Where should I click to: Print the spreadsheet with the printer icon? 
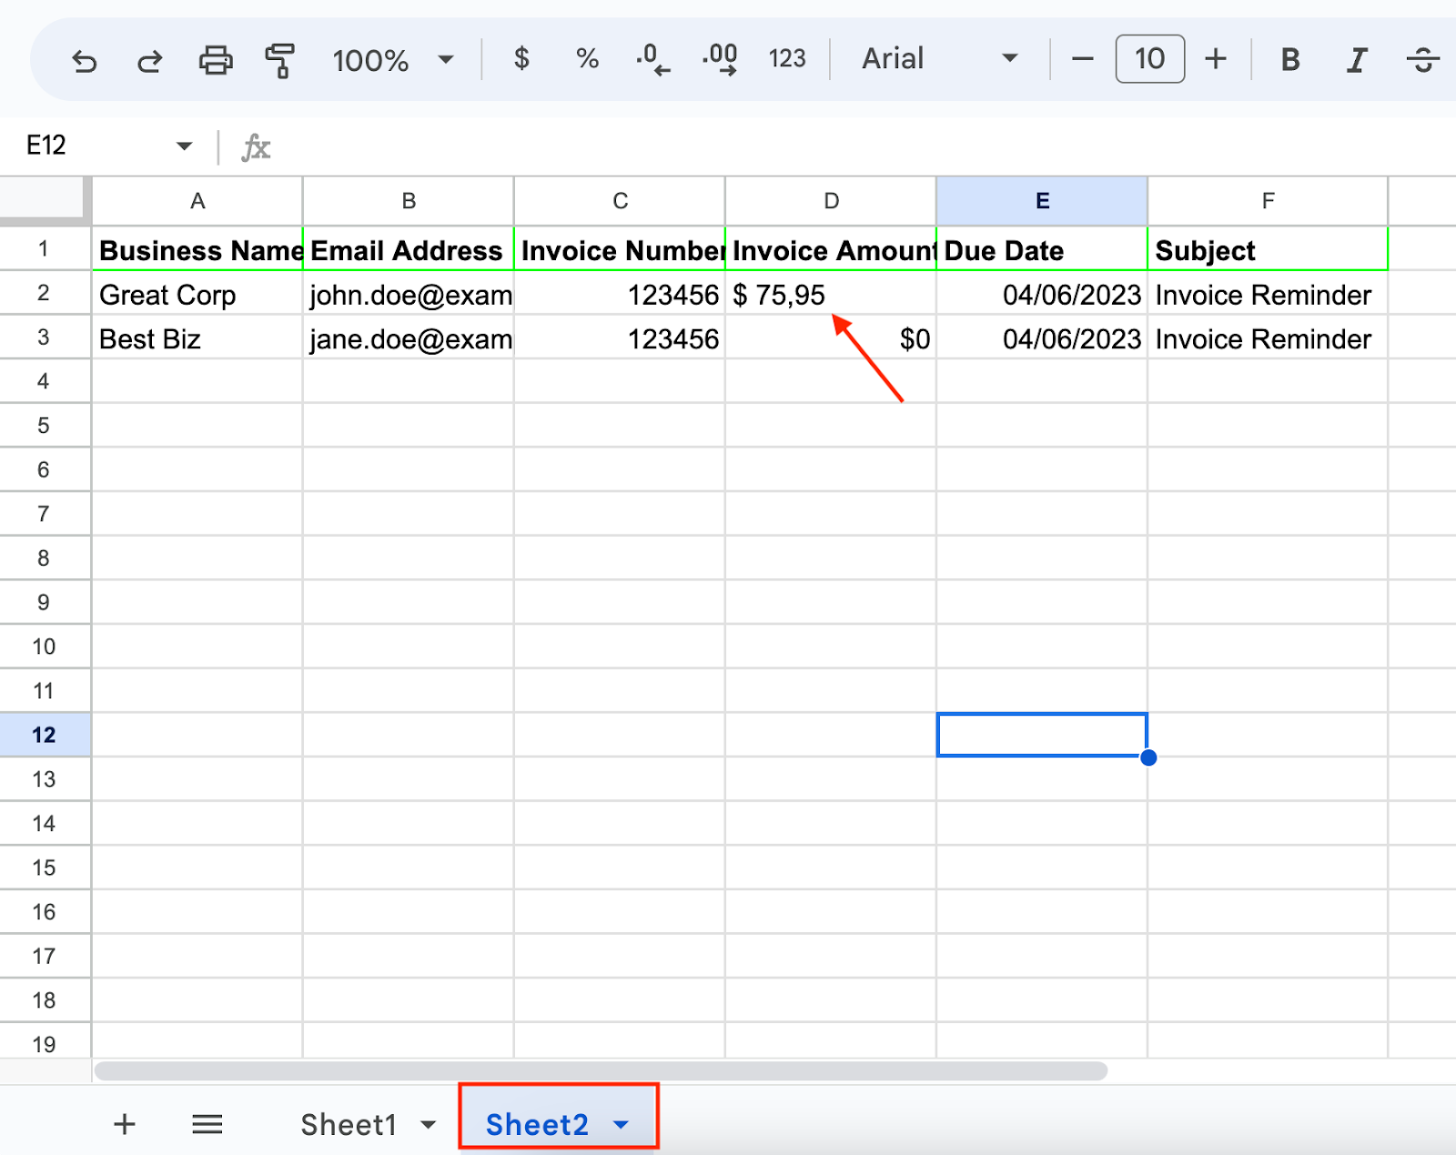[x=216, y=60]
